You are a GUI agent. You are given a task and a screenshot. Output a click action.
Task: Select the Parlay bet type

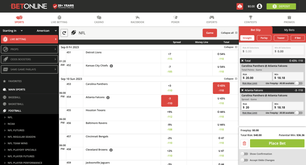pos(264,38)
